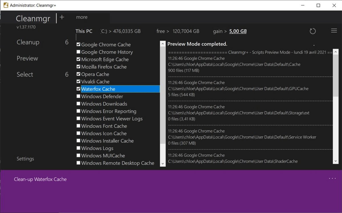
Task: Check the Windows Defender checkbox
Action: point(78,96)
